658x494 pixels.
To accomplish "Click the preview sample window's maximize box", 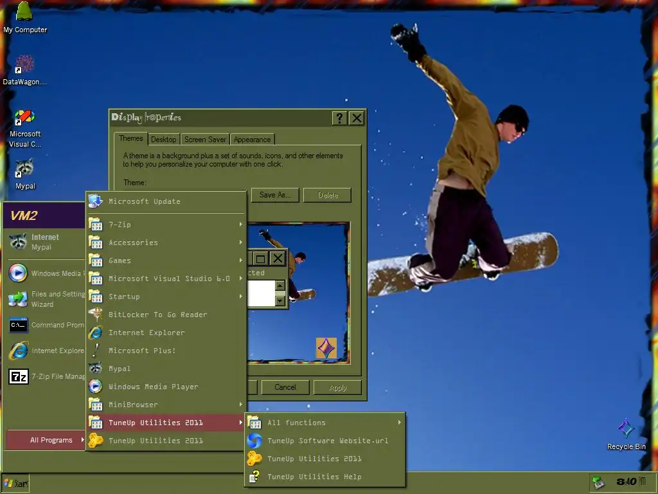I will pos(260,259).
